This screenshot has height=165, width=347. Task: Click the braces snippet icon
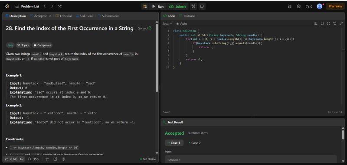click(x=328, y=23)
